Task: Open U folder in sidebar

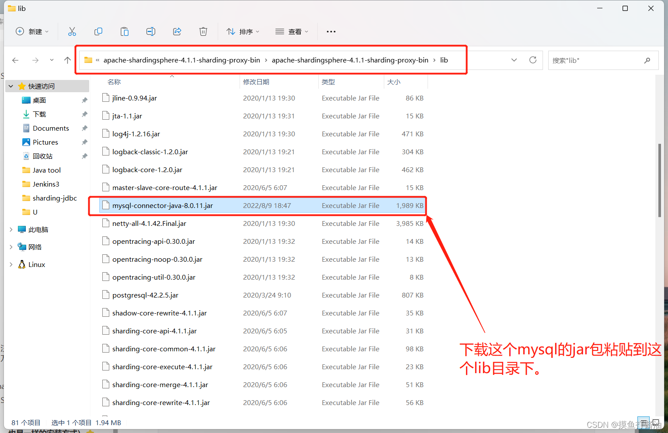Action: coord(35,212)
